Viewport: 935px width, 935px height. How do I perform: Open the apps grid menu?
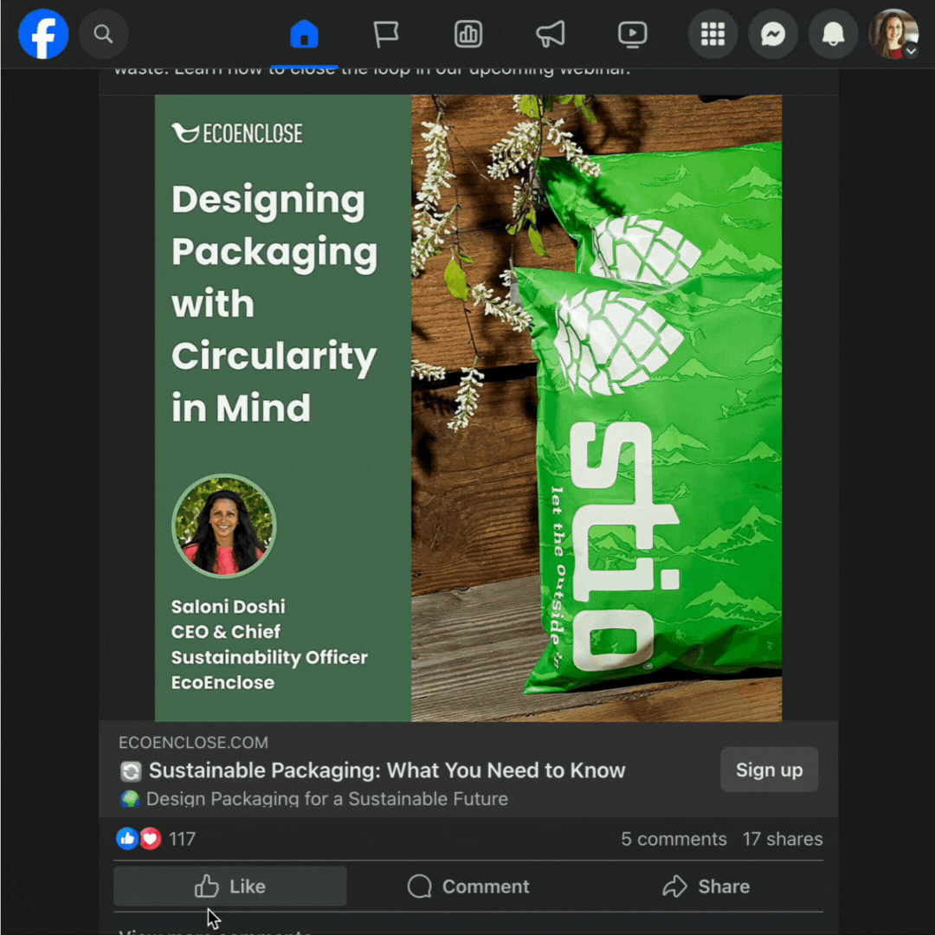click(x=713, y=34)
